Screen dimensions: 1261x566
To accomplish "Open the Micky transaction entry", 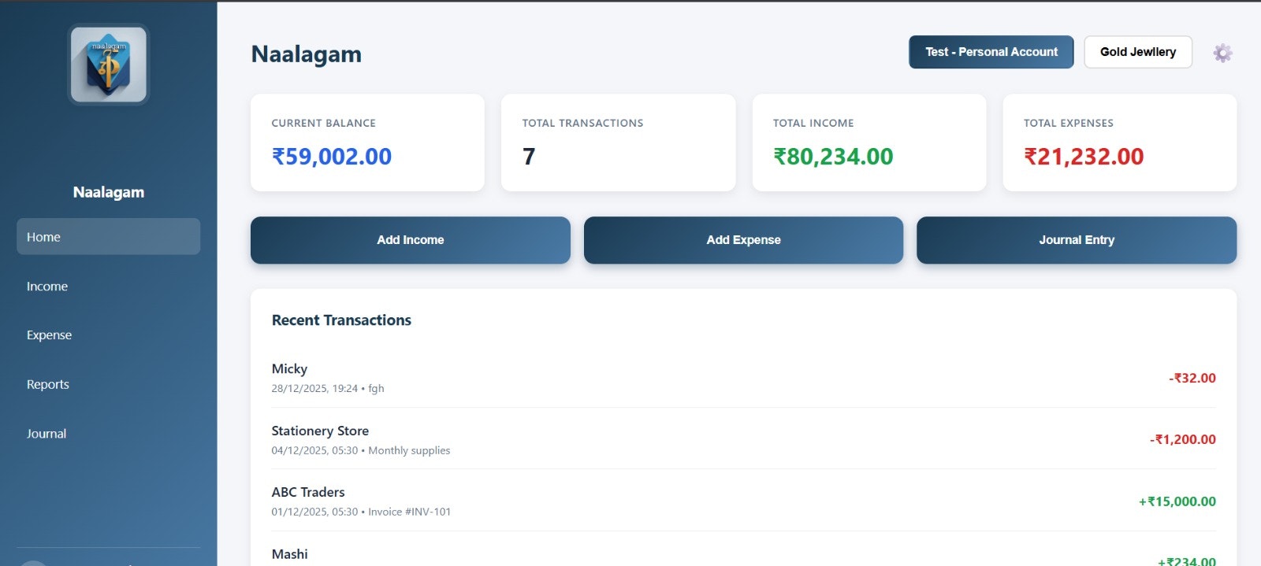I will 743,378.
